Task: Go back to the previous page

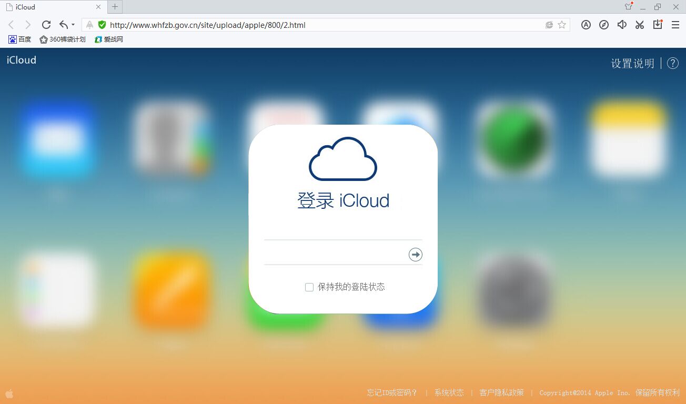Action: click(x=11, y=25)
